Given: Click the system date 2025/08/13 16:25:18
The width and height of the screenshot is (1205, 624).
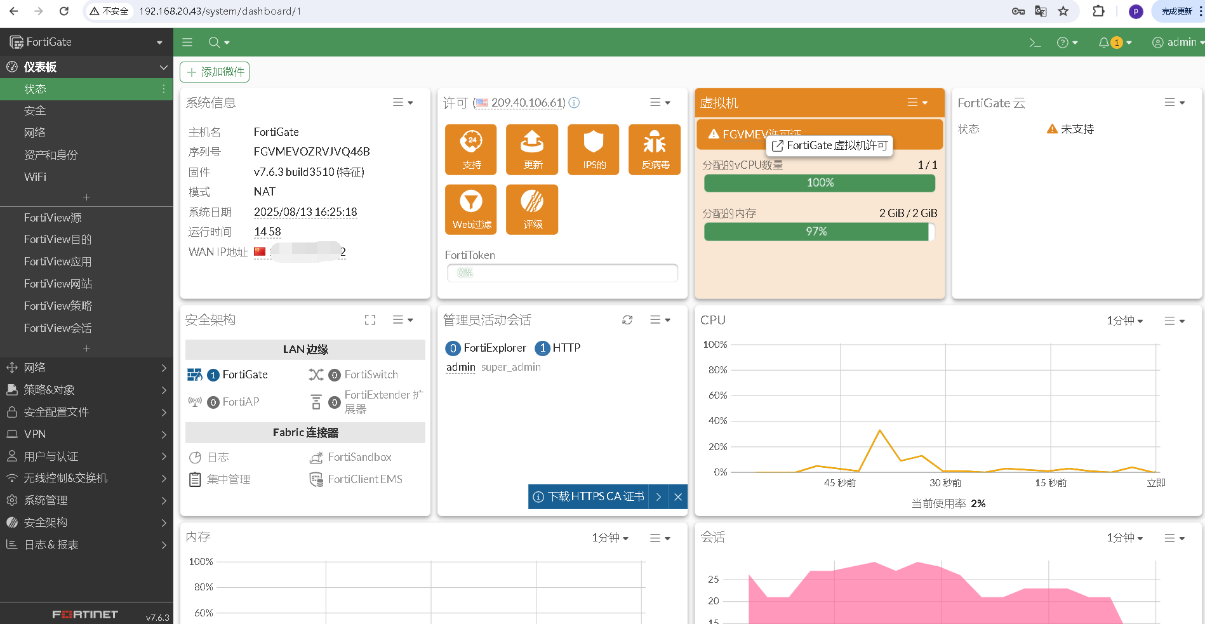Looking at the screenshot, I should 305,212.
